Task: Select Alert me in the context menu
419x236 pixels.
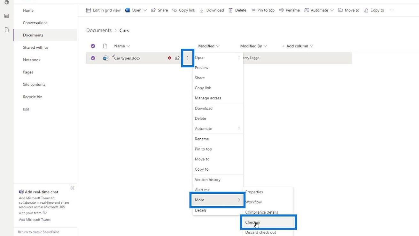Action: pos(218,190)
